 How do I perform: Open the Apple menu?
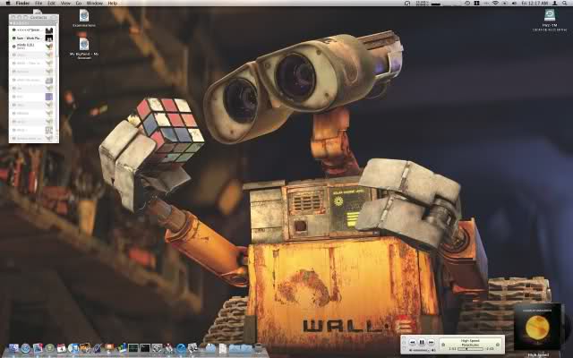[x=8, y=3]
